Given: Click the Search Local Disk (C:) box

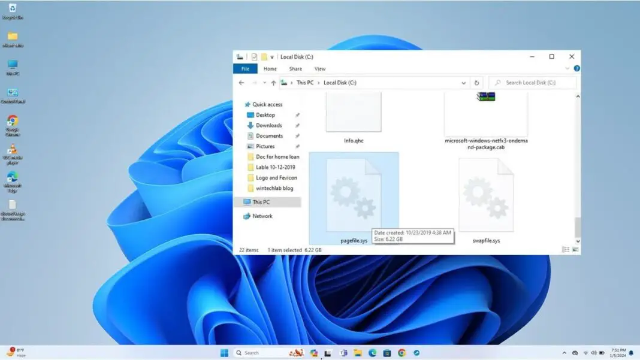Looking at the screenshot, I should coord(532,83).
